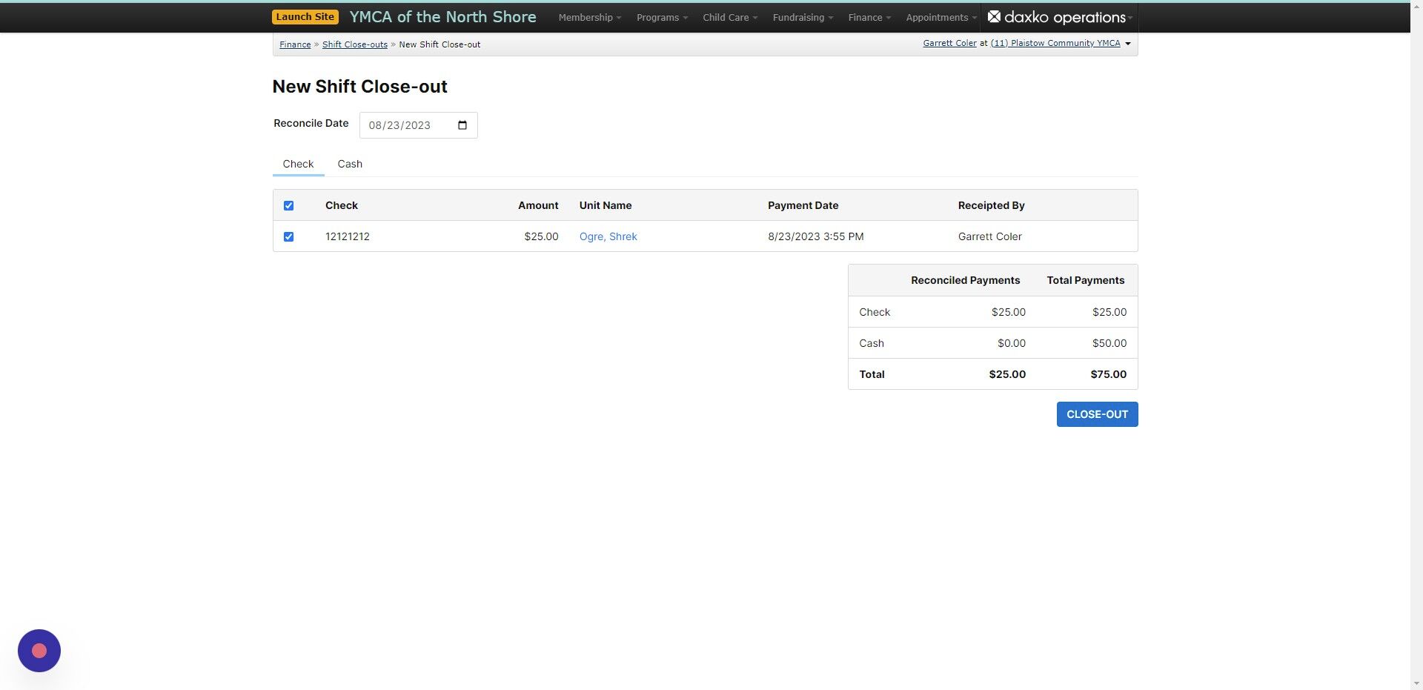This screenshot has height=690, width=1423.
Task: Click the Unit Name column header
Action: click(606, 205)
